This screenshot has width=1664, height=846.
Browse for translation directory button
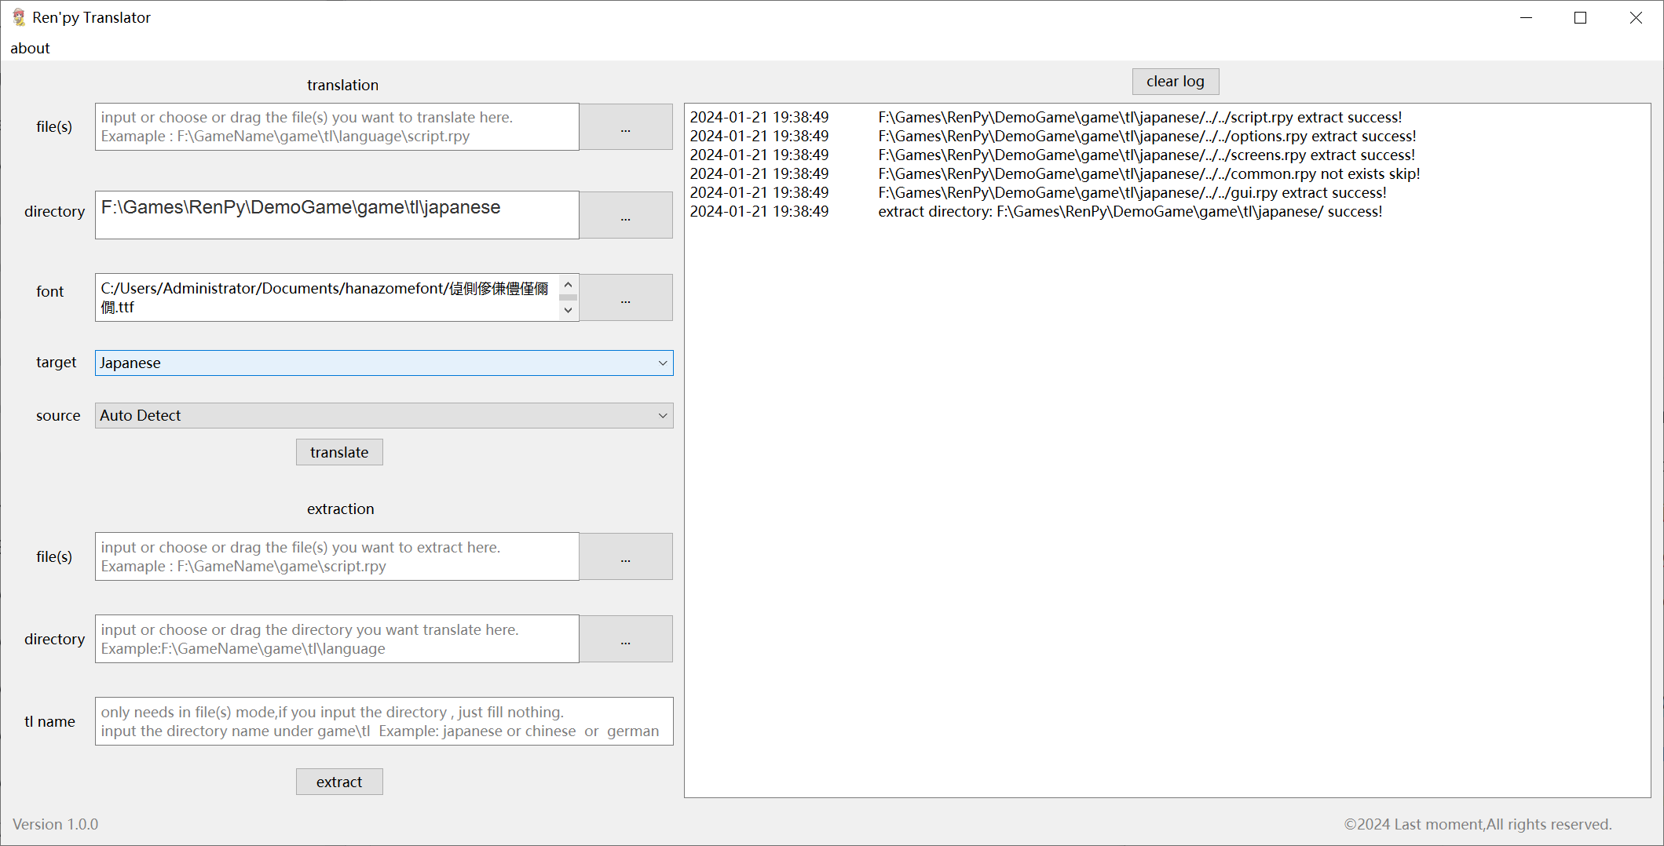pyautogui.click(x=626, y=215)
